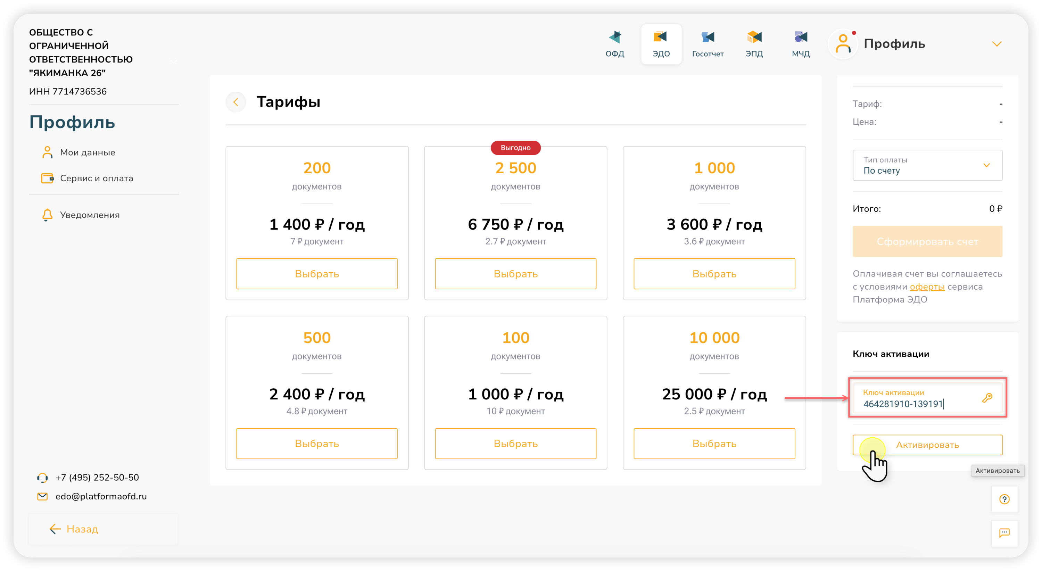1042x571 pixels.
Task: Expand the organization name selector
Action: pyautogui.click(x=174, y=62)
